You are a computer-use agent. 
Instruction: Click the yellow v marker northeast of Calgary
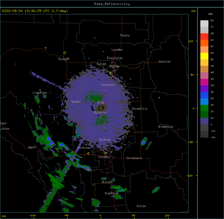tap(111, 152)
